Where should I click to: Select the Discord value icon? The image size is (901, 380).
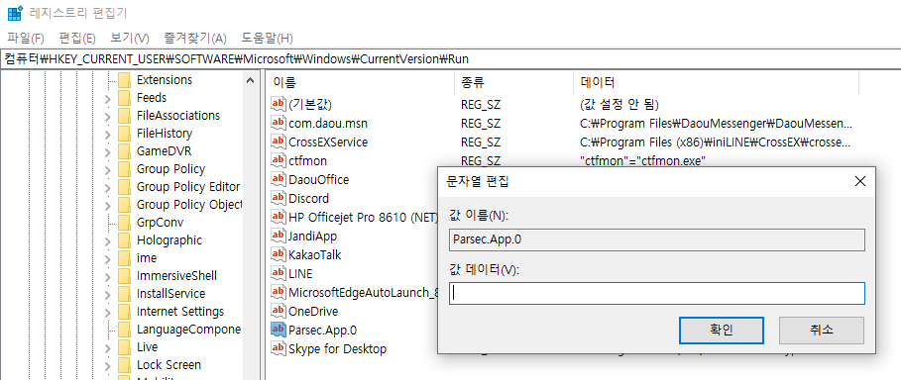pyautogui.click(x=279, y=198)
